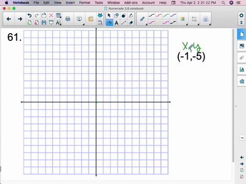Click sidebar next page arrow
The image size is (246, 184).
(x=242, y=164)
